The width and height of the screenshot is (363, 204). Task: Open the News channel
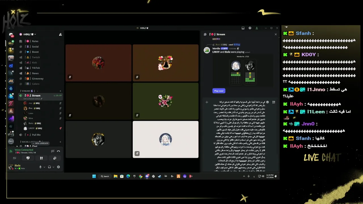[40, 73]
